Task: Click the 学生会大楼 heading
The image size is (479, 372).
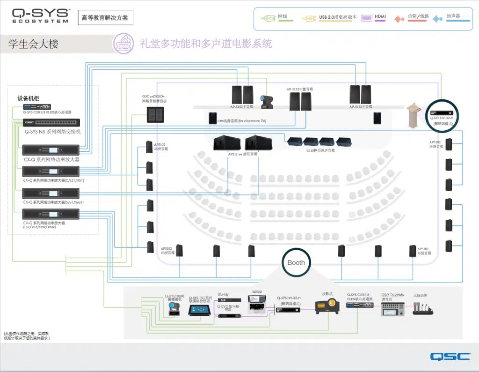Action: 33,44
